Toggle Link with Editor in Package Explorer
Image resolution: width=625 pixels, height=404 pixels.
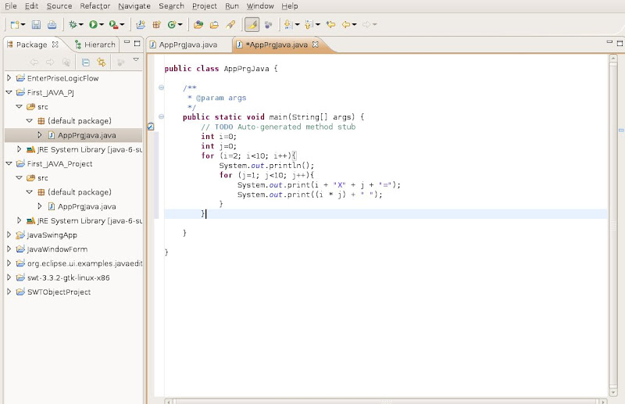coord(101,62)
